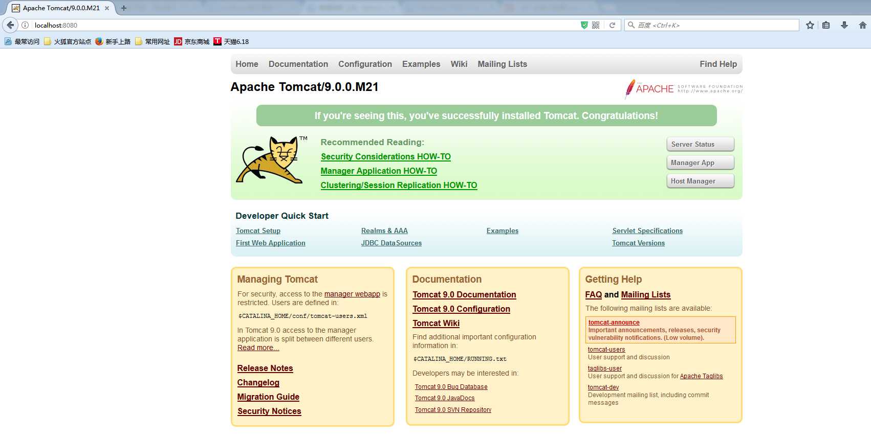Click the Apache Software Foundation logo
The image size is (871, 438).
coord(684,88)
